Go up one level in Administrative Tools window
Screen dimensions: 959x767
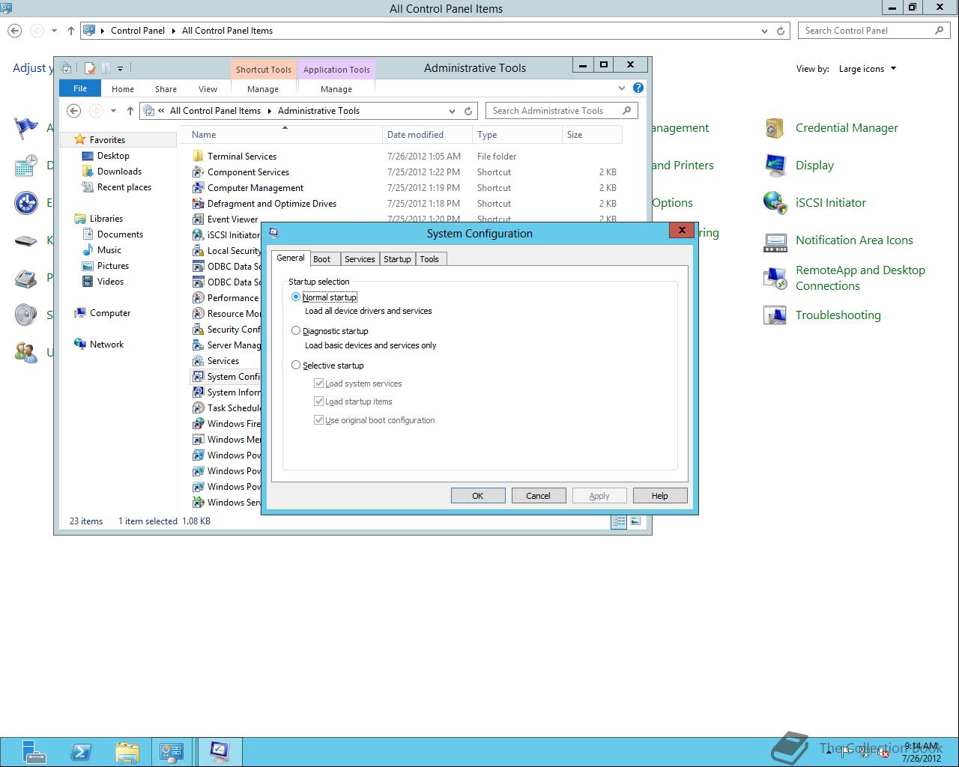pyautogui.click(x=130, y=111)
